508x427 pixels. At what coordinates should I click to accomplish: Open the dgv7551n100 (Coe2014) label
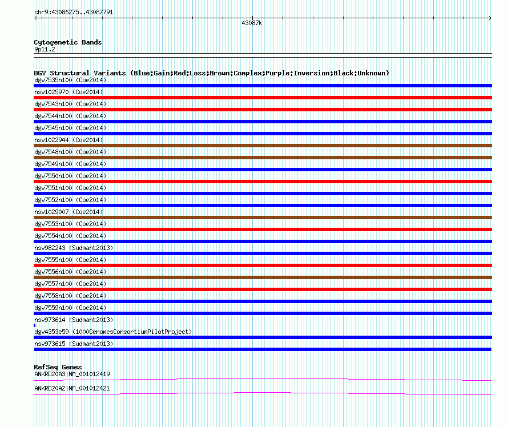point(70,188)
